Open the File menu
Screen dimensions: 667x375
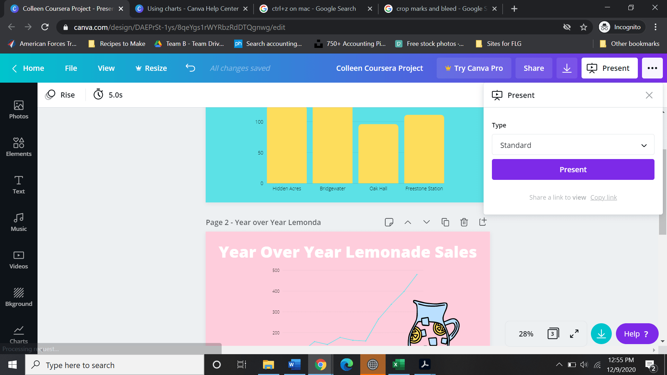pos(71,68)
